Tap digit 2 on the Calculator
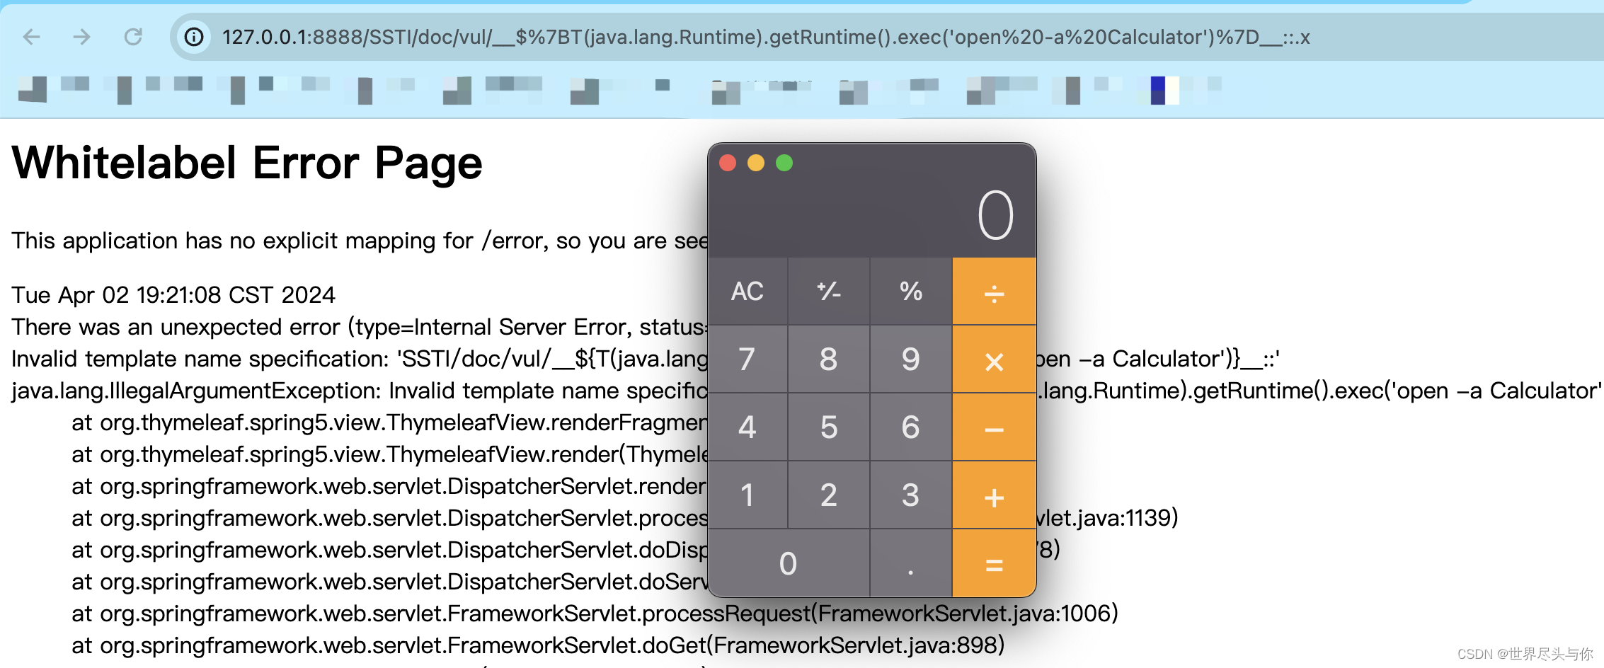Screen dimensions: 1604x668 pyautogui.click(x=829, y=495)
